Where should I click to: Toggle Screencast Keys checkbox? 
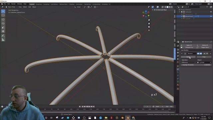click(155, 10)
